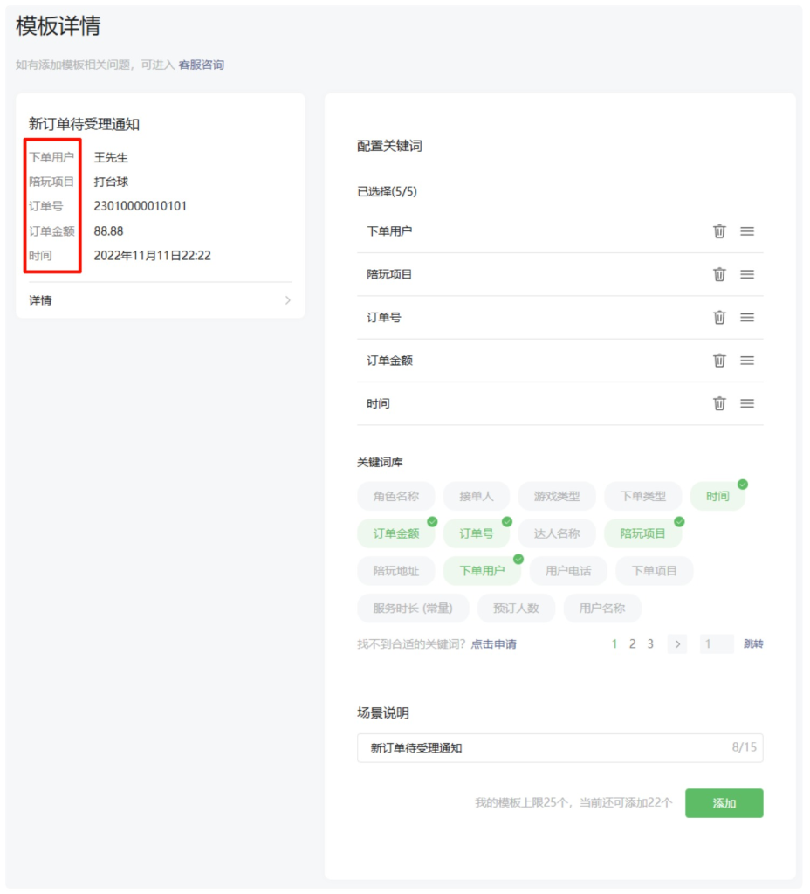
Task: Deselect the 时间 pill in the keyword library
Action: [717, 496]
